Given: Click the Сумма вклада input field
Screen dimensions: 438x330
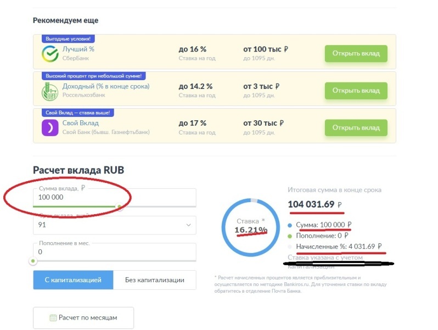Looking at the screenshot, I should pyautogui.click(x=115, y=197).
